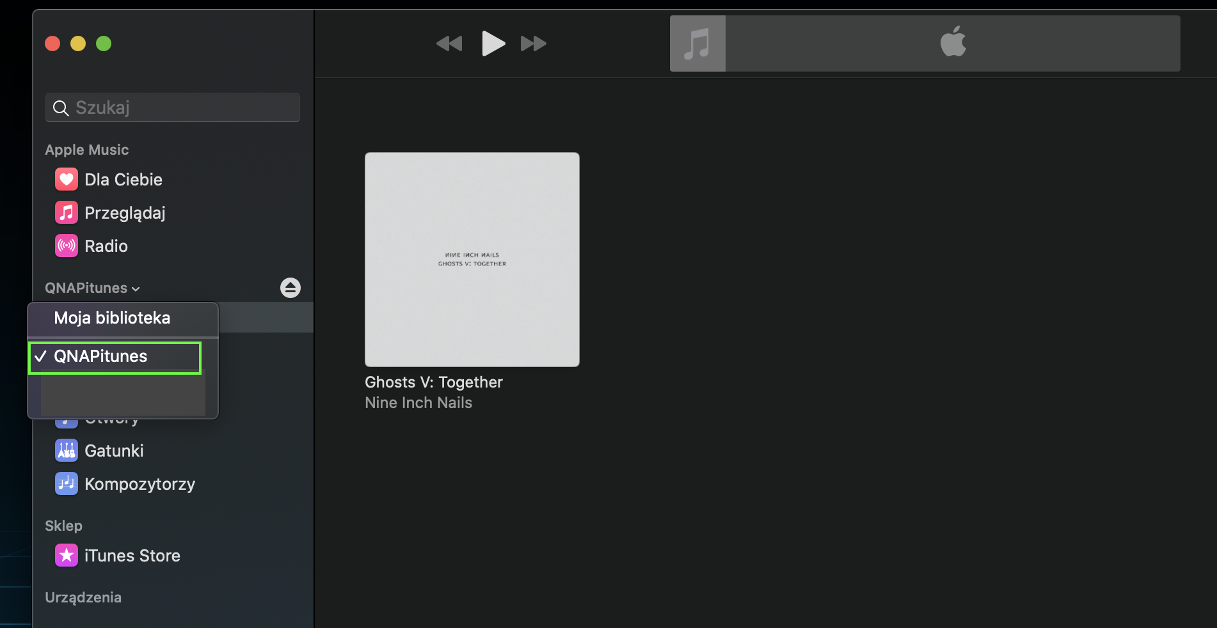Click the search magnifier icon
The image size is (1217, 628).
pos(61,108)
